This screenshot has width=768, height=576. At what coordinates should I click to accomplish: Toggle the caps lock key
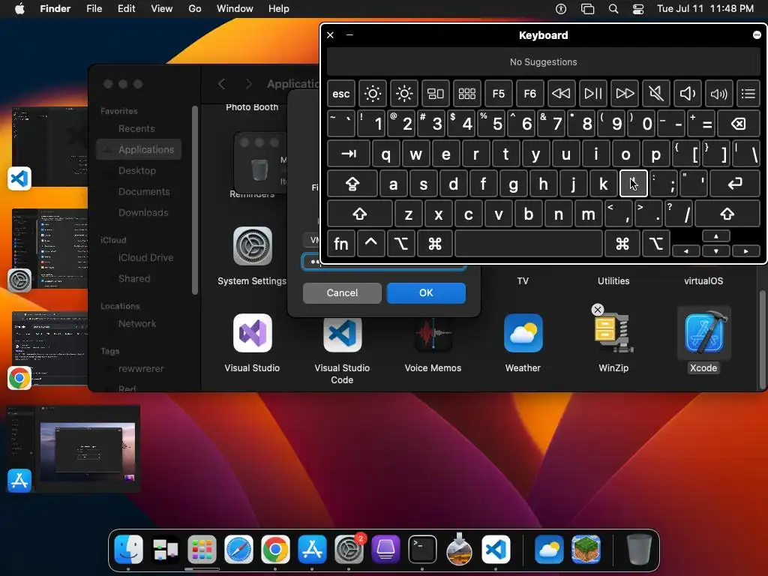pyautogui.click(x=352, y=184)
